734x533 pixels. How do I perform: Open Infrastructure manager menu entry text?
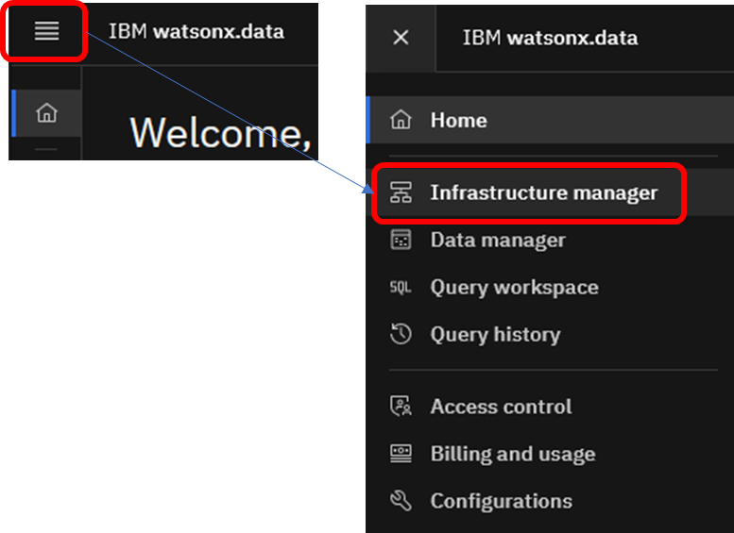point(543,193)
